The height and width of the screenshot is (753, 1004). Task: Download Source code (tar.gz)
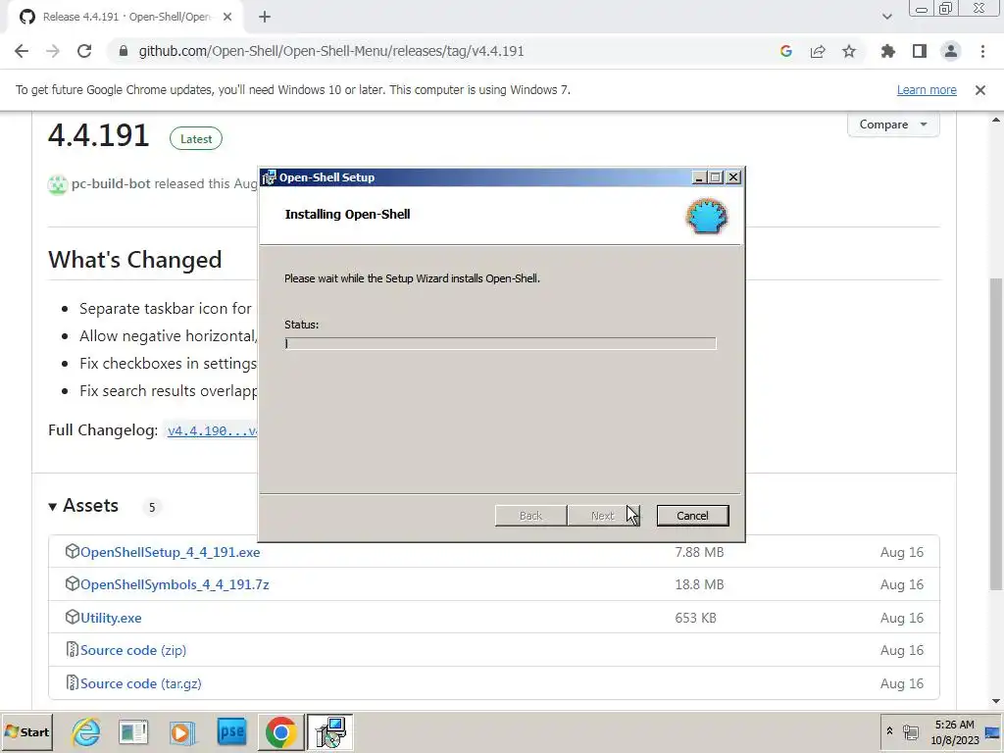pos(141,683)
